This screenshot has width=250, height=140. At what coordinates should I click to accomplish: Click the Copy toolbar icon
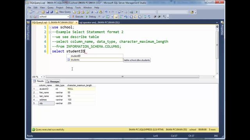96,12
